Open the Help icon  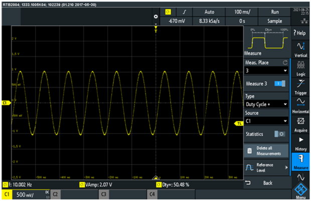pos(301,32)
